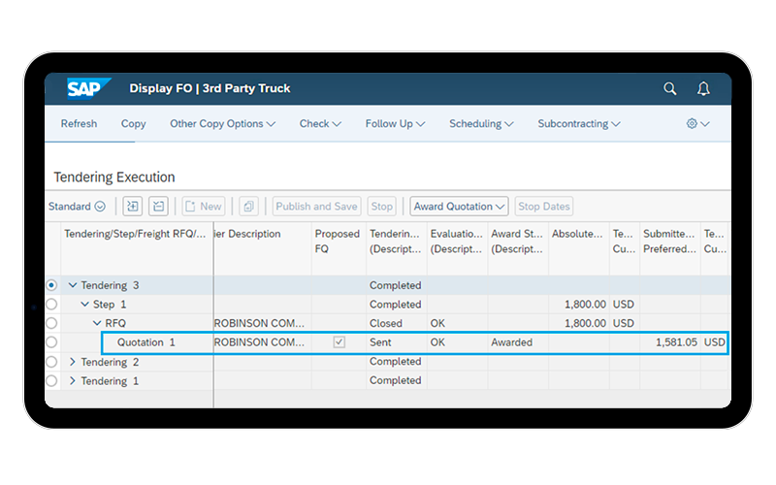The image size is (776, 485).
Task: Toggle the Proposed FQ checkbox
Action: (x=338, y=342)
